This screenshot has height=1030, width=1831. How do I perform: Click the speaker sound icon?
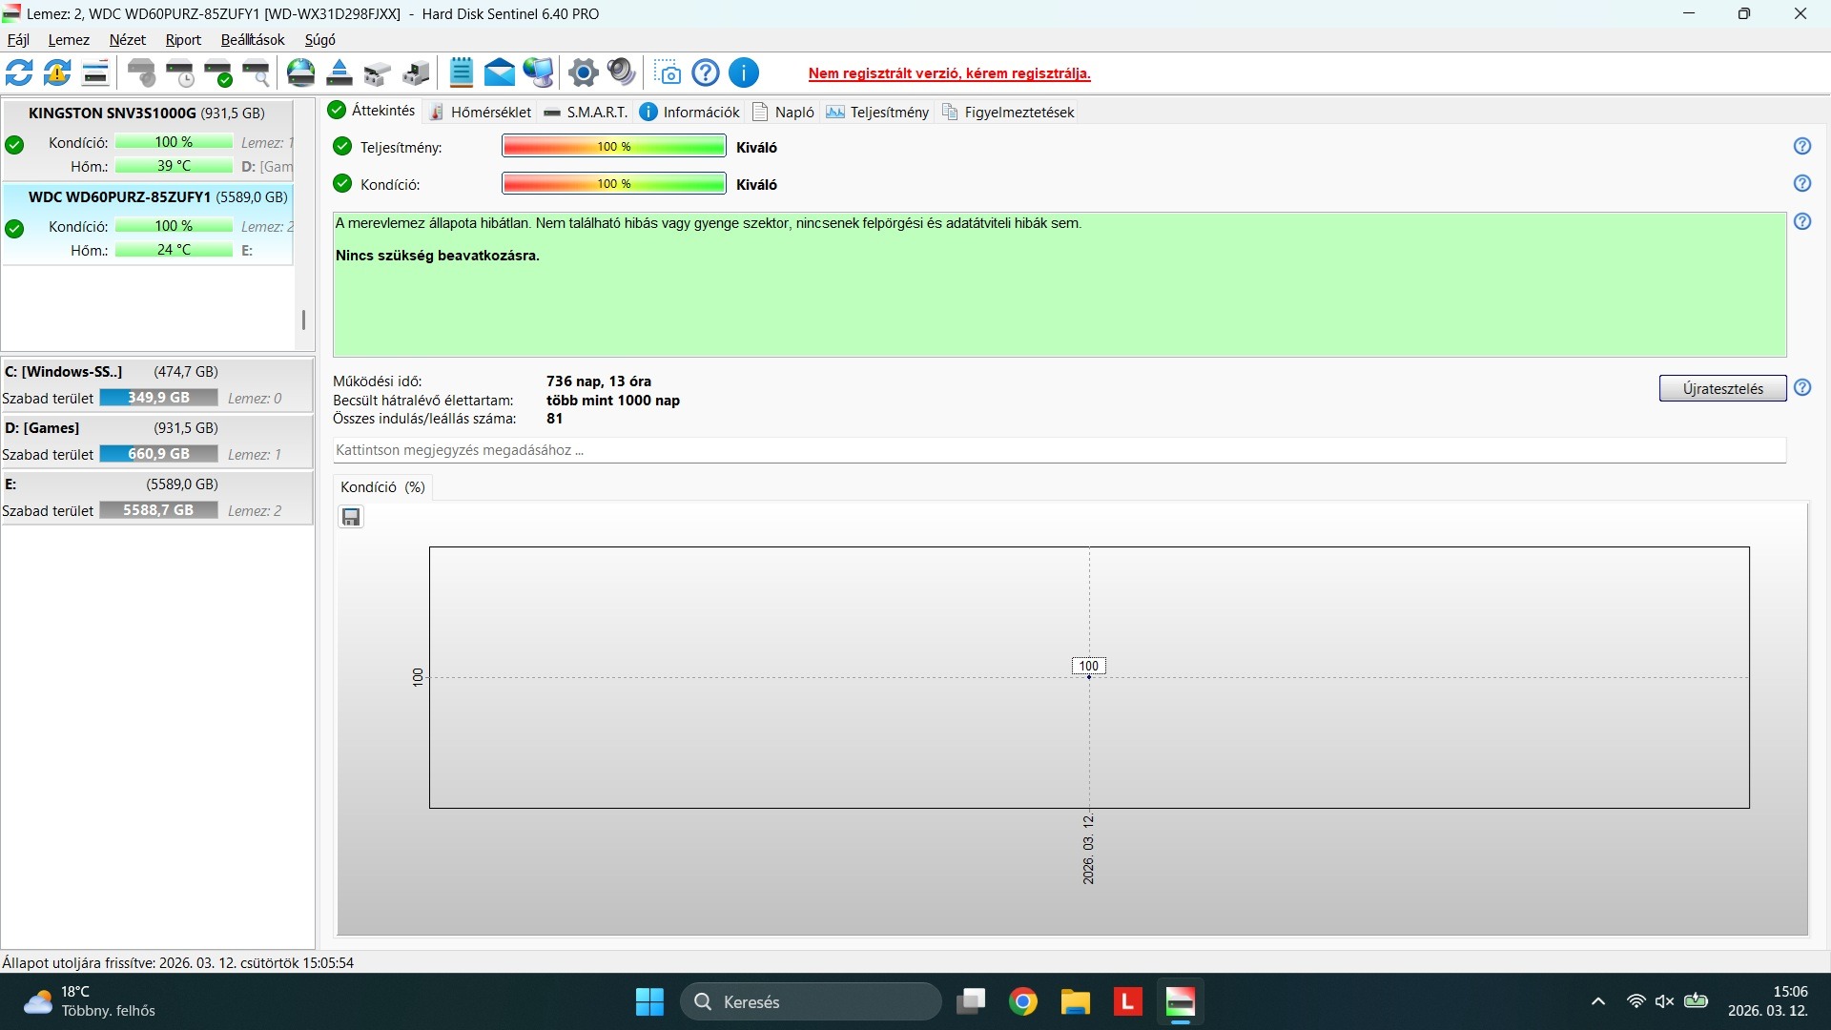point(621,72)
